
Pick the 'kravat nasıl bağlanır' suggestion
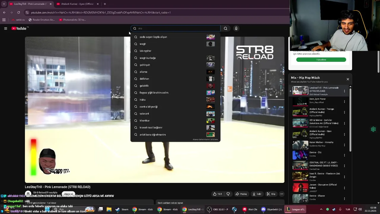(175, 128)
